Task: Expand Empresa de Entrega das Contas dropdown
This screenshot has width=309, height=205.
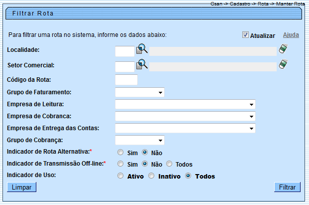Action: point(185,128)
